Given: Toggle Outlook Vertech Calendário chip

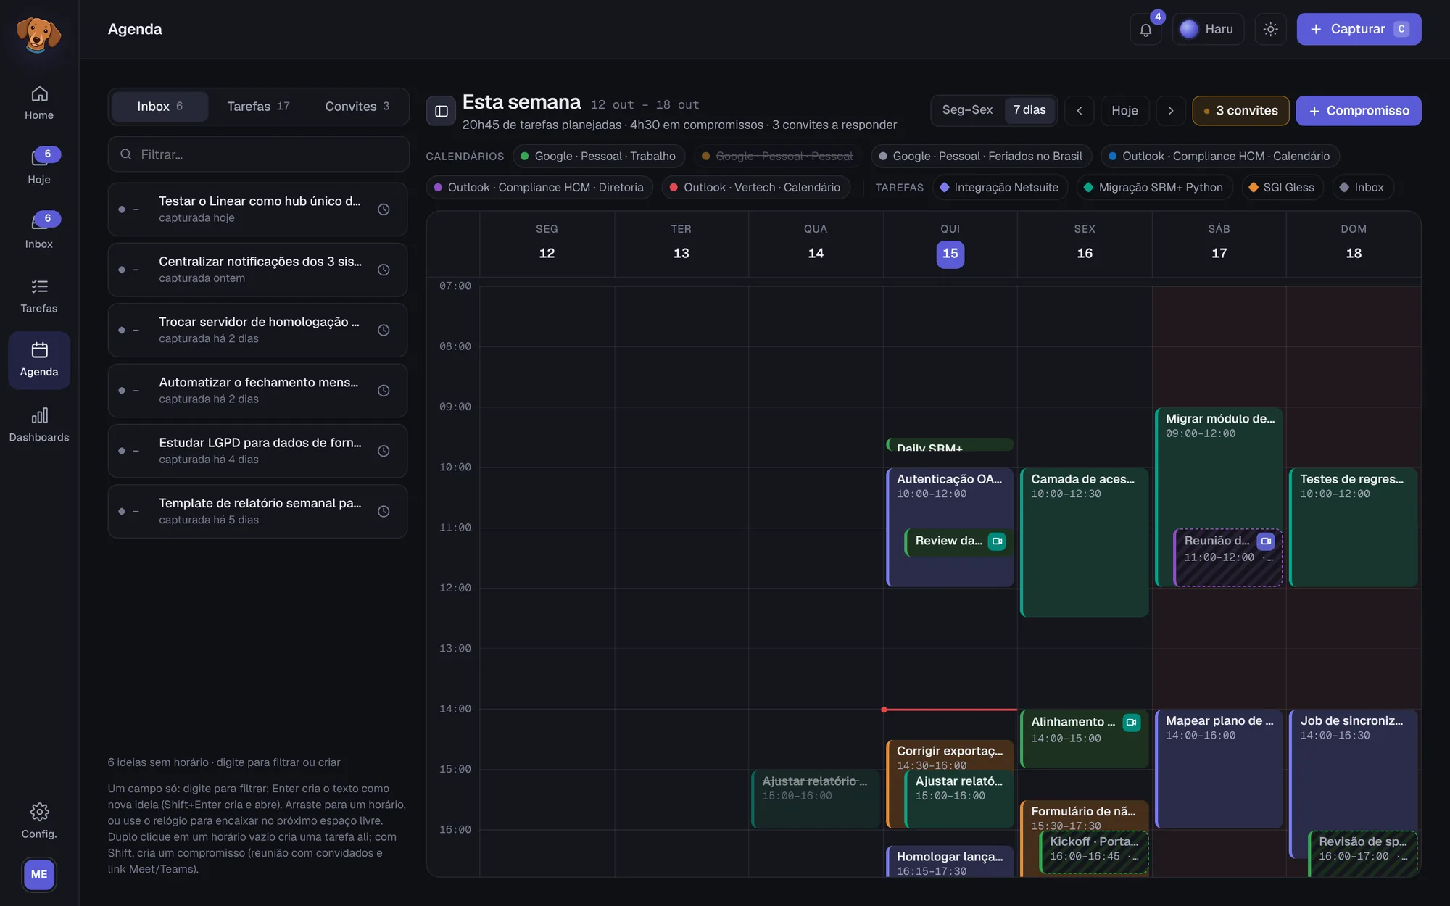Looking at the screenshot, I should coord(755,187).
